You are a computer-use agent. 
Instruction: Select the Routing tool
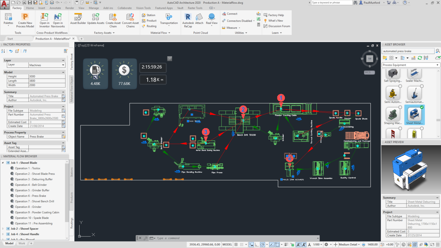coord(149,26)
